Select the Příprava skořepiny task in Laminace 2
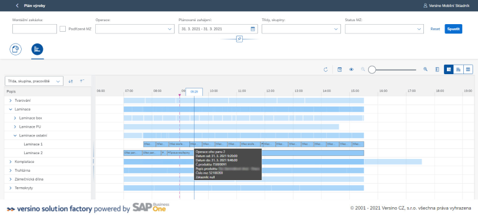Screen dimensions: 478x216 point(180,153)
